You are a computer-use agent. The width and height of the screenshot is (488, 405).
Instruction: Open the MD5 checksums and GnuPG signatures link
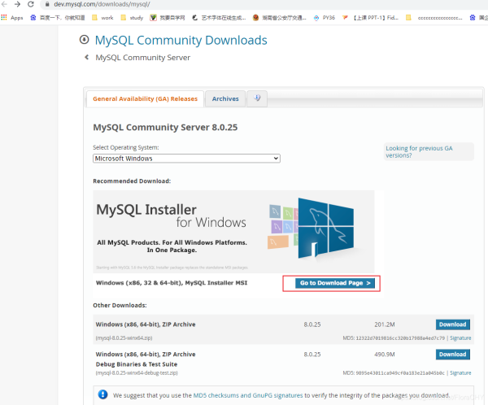click(x=244, y=395)
